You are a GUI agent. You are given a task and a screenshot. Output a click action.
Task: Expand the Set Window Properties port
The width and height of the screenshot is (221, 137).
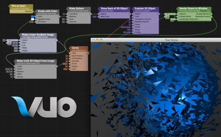click(189, 19)
